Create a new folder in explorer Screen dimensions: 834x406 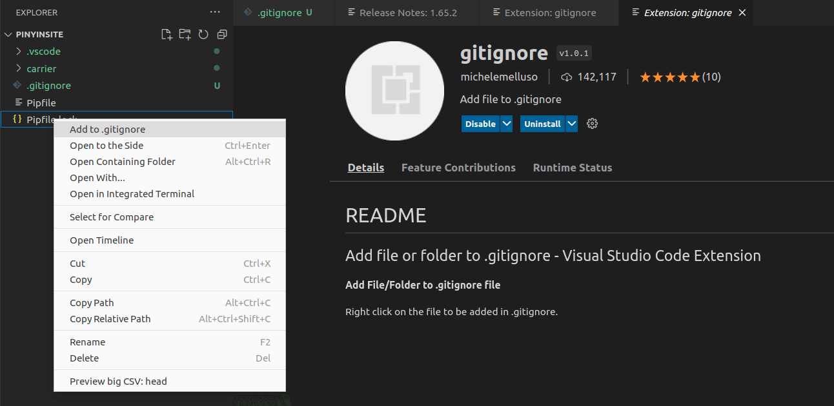185,35
